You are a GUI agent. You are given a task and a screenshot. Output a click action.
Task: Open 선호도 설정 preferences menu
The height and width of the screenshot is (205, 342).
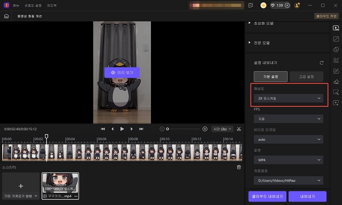33,6
